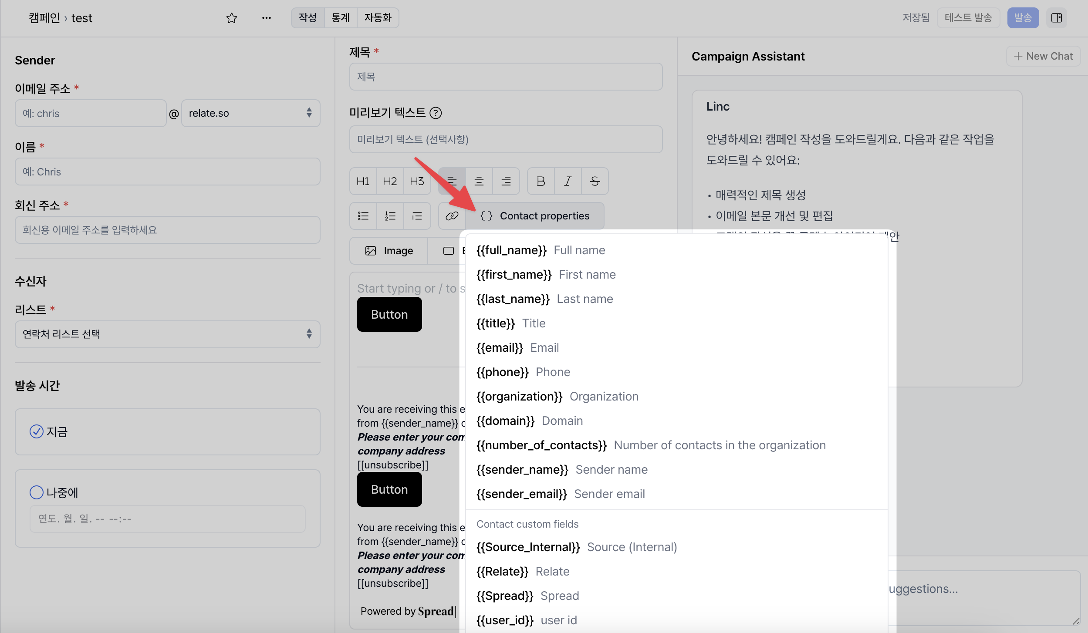Start a New Chat in assistant
The image size is (1088, 633).
[x=1043, y=56]
